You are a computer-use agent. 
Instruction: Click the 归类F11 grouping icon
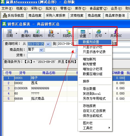point(68,32)
